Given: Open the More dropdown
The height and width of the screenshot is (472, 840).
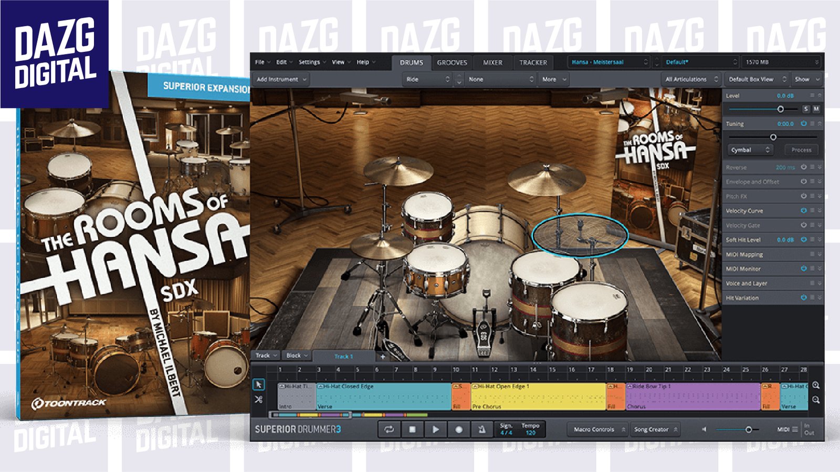Looking at the screenshot, I should (x=554, y=79).
